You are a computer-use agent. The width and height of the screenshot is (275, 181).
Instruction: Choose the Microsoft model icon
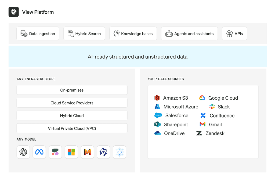[x=71, y=152]
